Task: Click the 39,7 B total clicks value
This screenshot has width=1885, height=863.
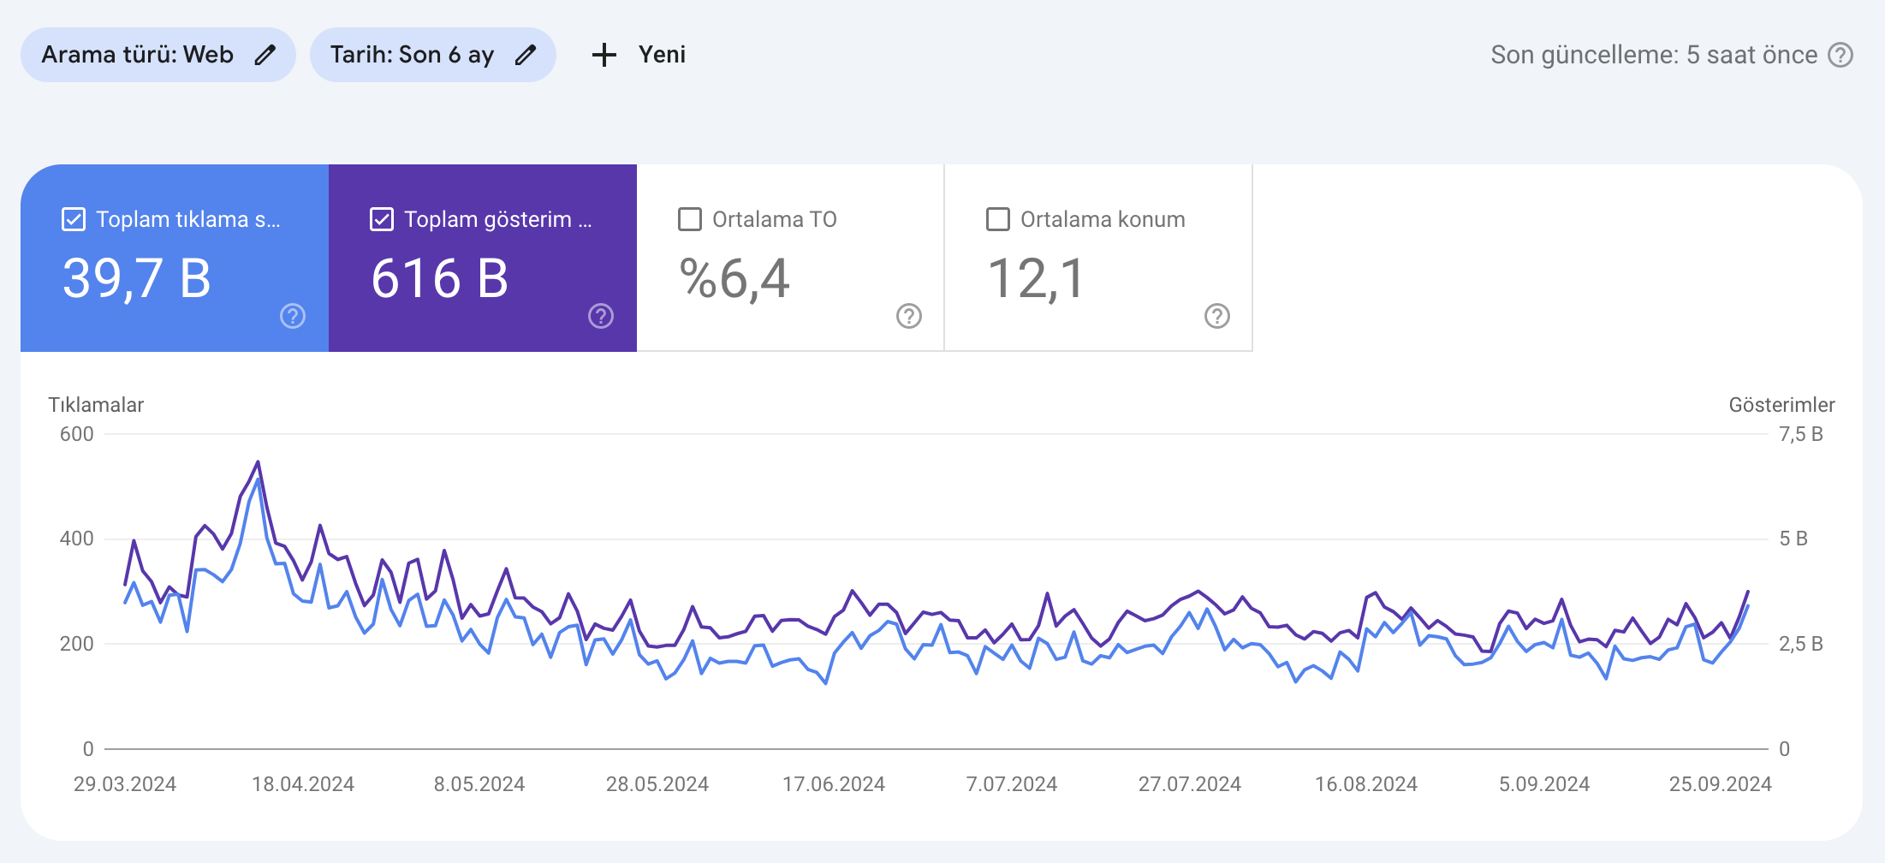Action: coord(137,279)
